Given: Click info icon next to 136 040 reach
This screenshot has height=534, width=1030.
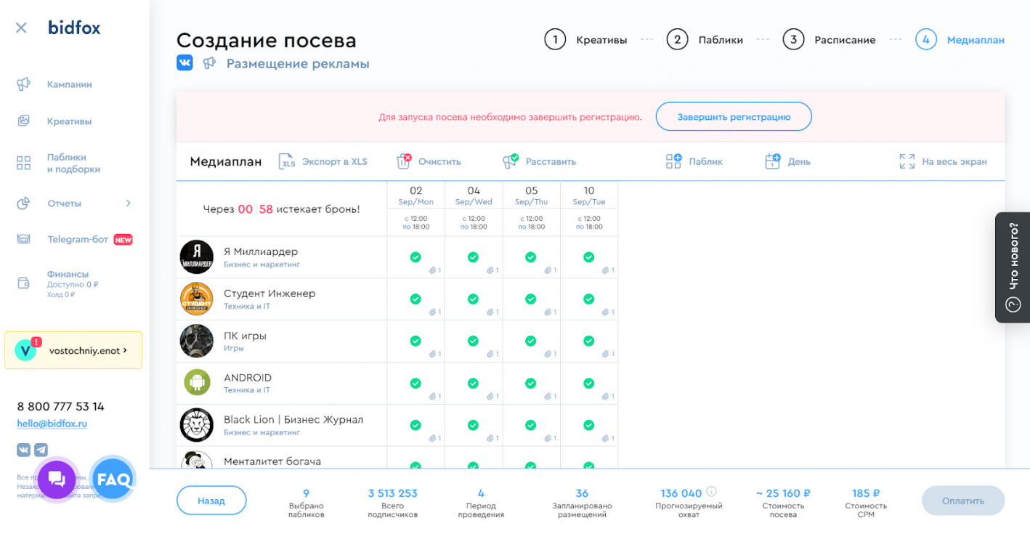Looking at the screenshot, I should (x=712, y=492).
